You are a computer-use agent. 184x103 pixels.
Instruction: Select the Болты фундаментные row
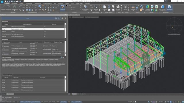click(33, 34)
